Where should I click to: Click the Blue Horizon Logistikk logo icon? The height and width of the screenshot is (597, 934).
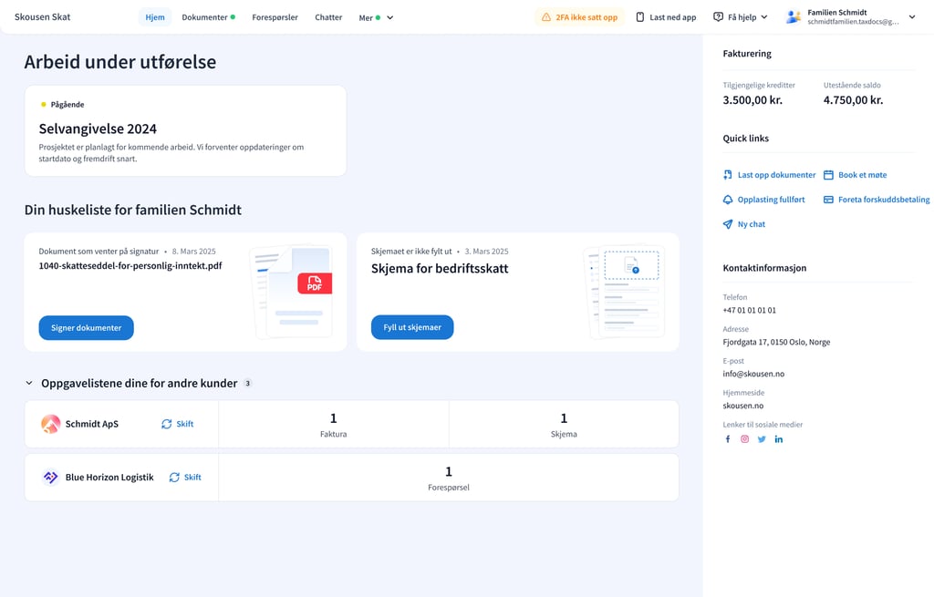click(x=51, y=478)
